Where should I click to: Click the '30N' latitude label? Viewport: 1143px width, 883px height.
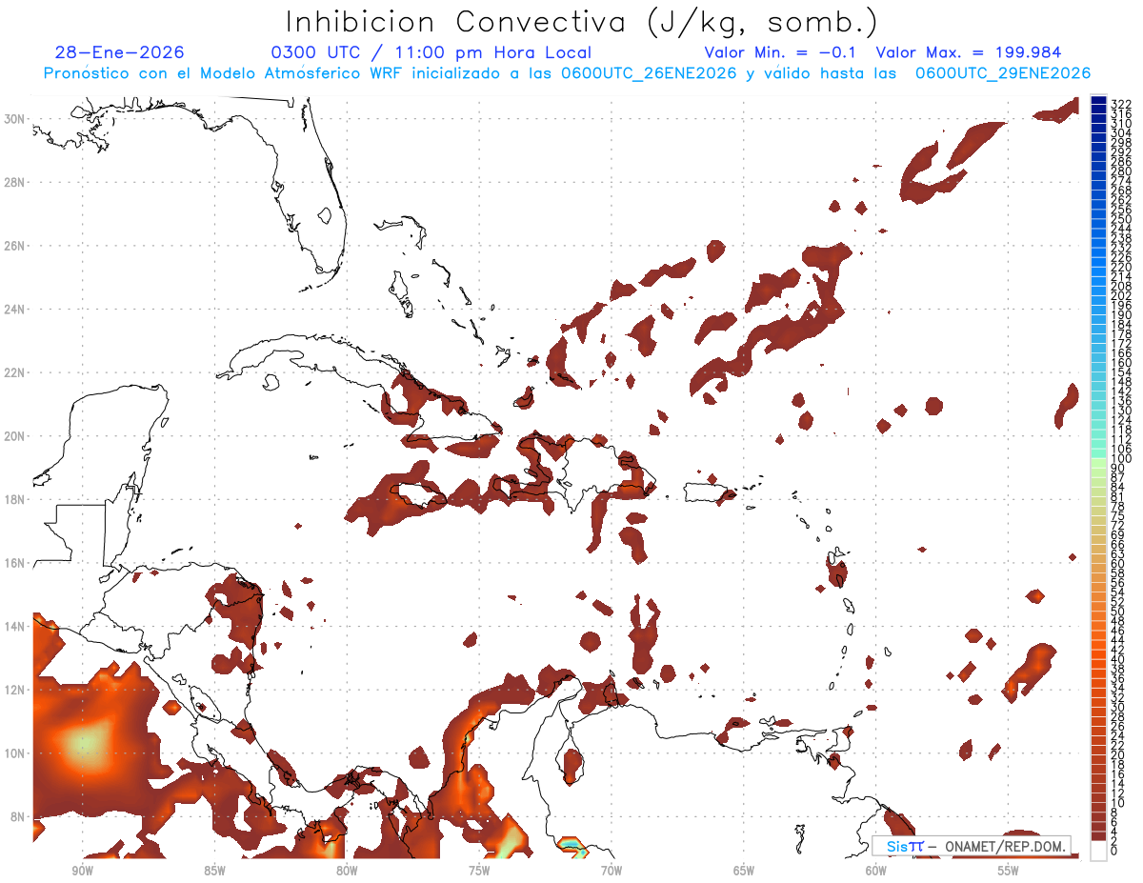pyautogui.click(x=15, y=119)
